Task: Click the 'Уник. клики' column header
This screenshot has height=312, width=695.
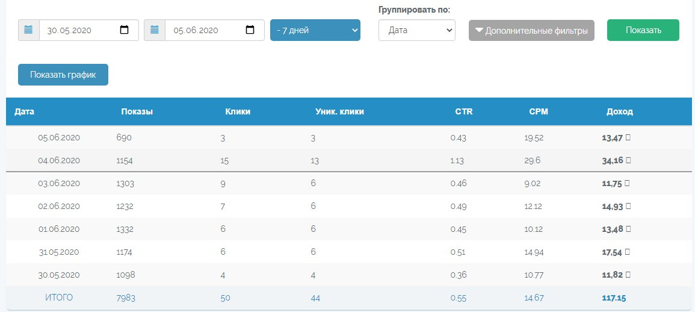Action: [339, 111]
